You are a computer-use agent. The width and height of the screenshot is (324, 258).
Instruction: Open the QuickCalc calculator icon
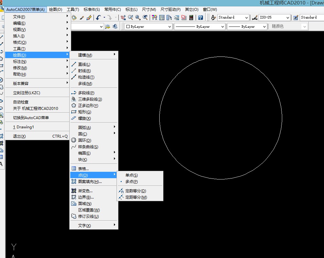click(191, 18)
